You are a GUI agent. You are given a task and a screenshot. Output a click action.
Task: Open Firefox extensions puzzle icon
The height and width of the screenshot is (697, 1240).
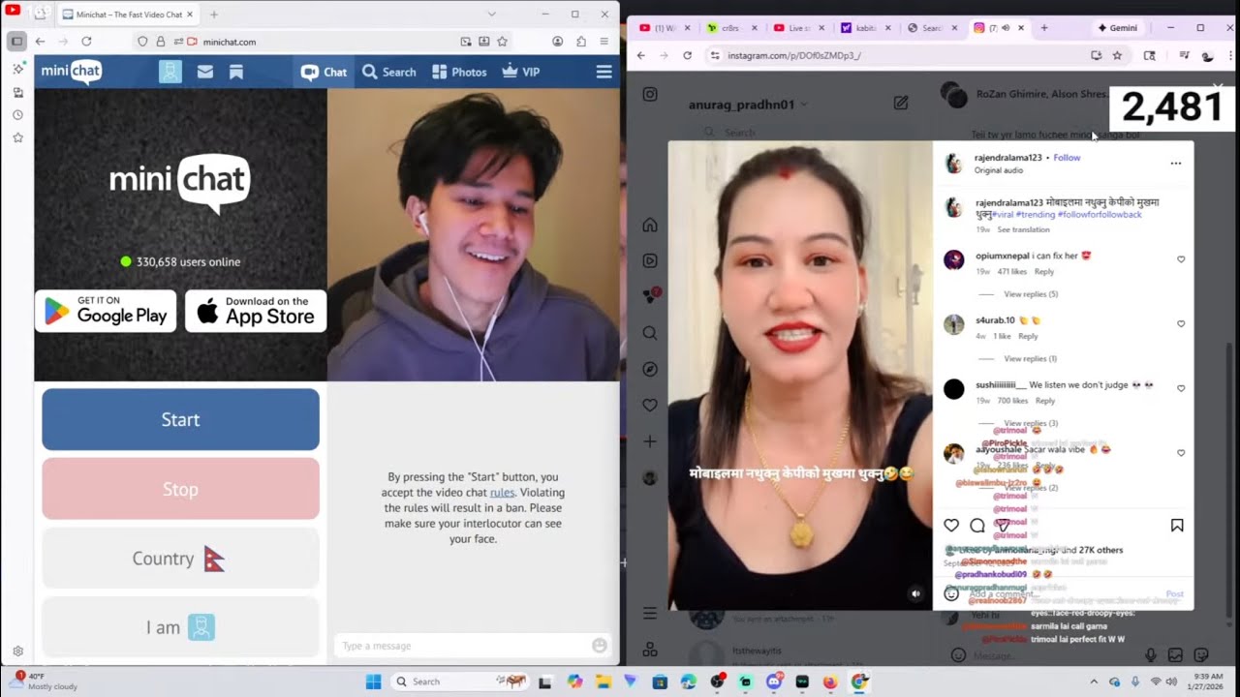tap(581, 42)
